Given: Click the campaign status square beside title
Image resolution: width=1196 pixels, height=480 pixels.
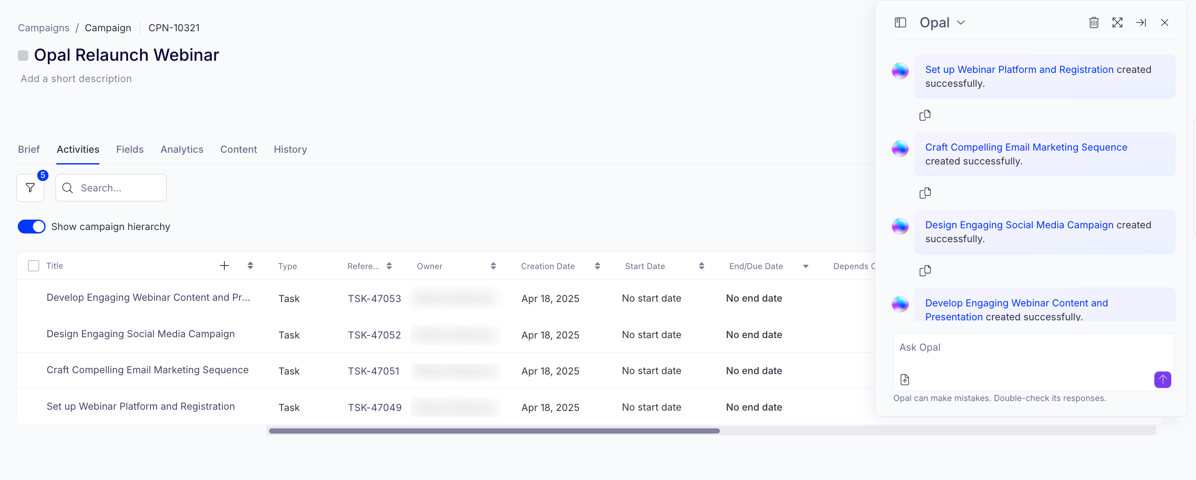Looking at the screenshot, I should click(x=23, y=56).
